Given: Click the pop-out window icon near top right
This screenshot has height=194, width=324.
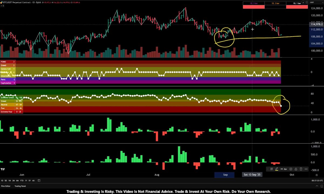Looking at the screenshot, I should [307, 2].
